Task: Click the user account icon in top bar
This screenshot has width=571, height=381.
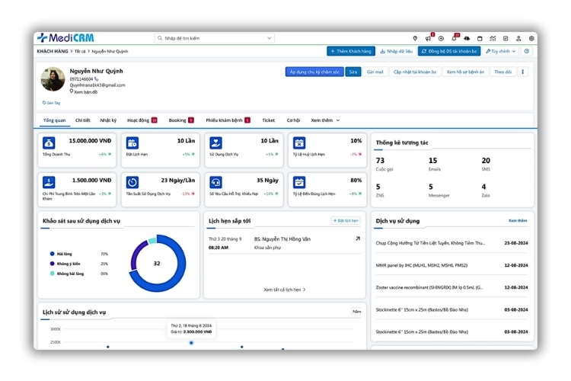Action: coord(518,38)
